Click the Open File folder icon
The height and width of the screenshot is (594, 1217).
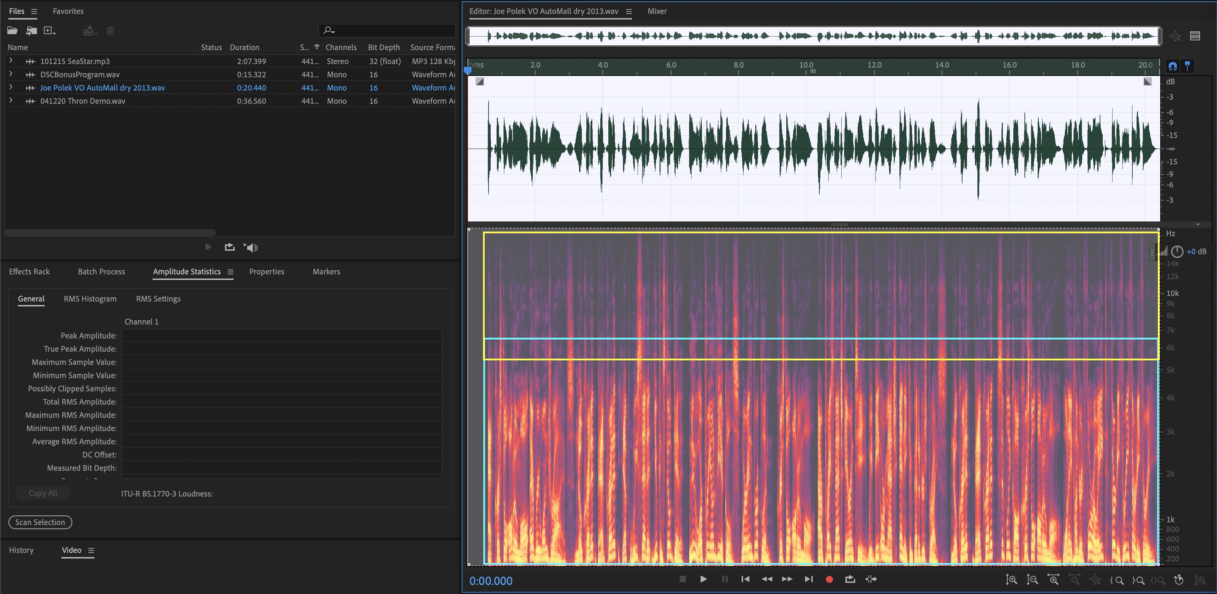tap(12, 31)
